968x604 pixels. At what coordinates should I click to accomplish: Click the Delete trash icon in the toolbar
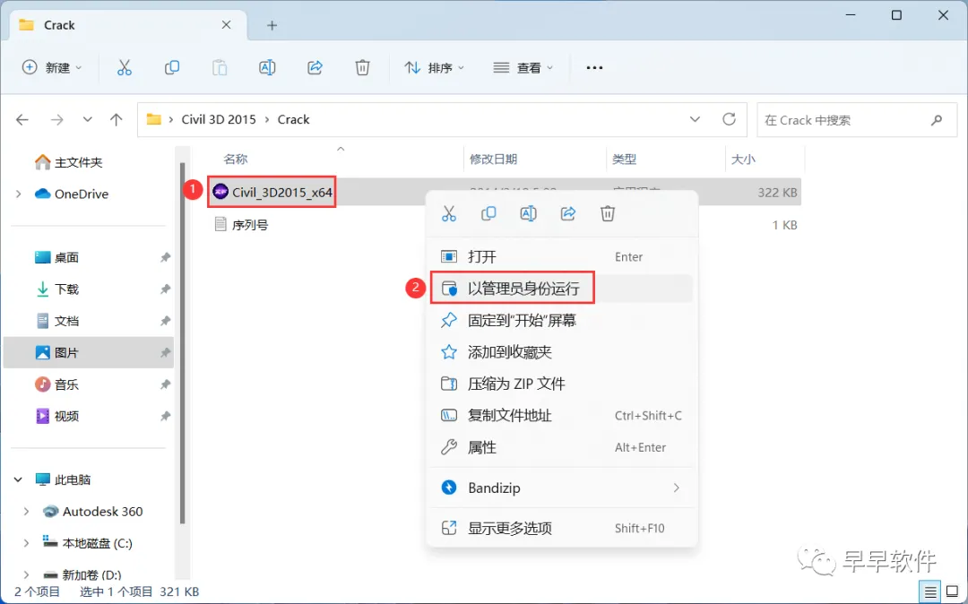[x=362, y=67]
